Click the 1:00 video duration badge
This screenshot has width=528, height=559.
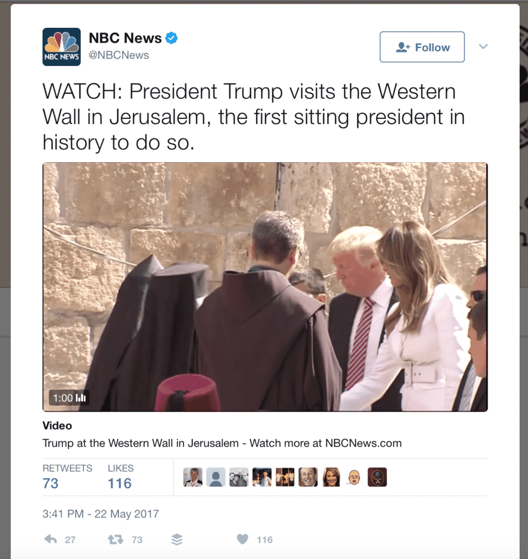69,397
